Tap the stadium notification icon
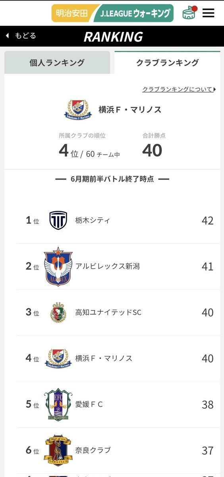224x477 pixels. (190, 13)
